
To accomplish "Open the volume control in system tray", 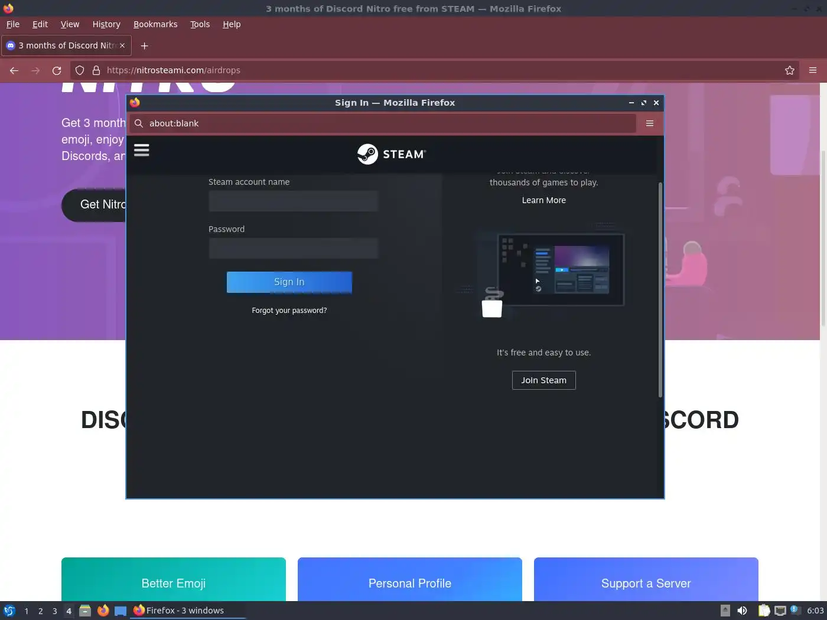I will (743, 611).
